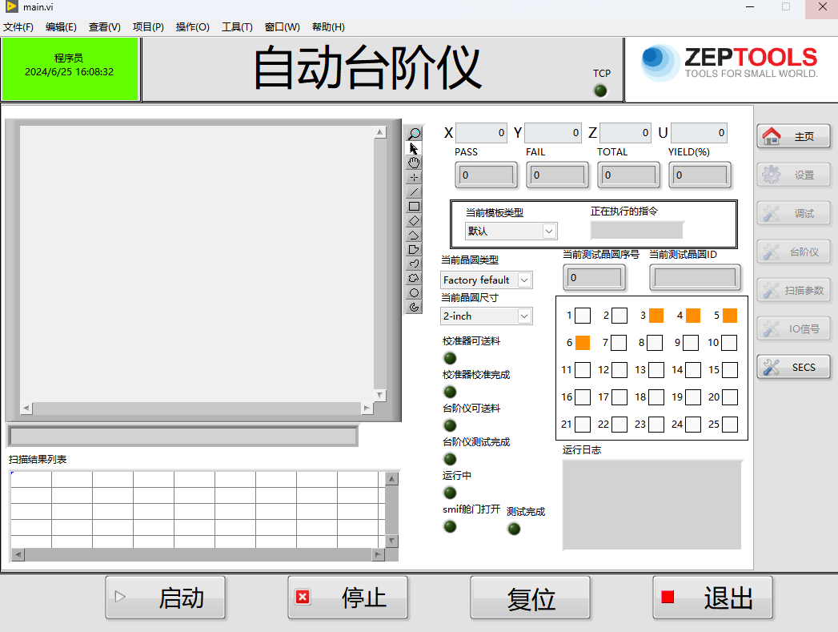
Task: Select the arrow cursor tool on the palette
Action: (413, 148)
